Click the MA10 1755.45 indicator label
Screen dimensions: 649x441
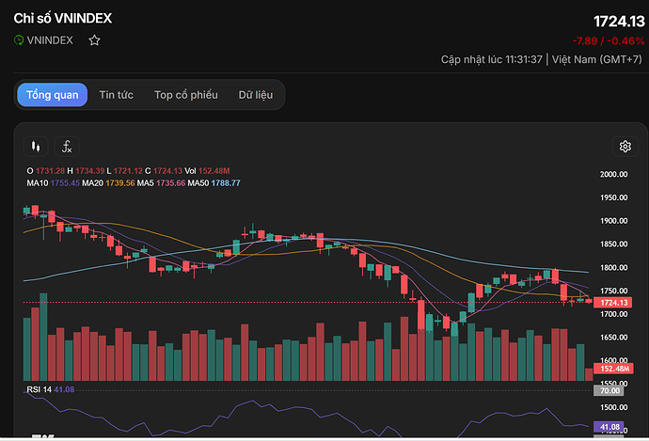click(53, 182)
